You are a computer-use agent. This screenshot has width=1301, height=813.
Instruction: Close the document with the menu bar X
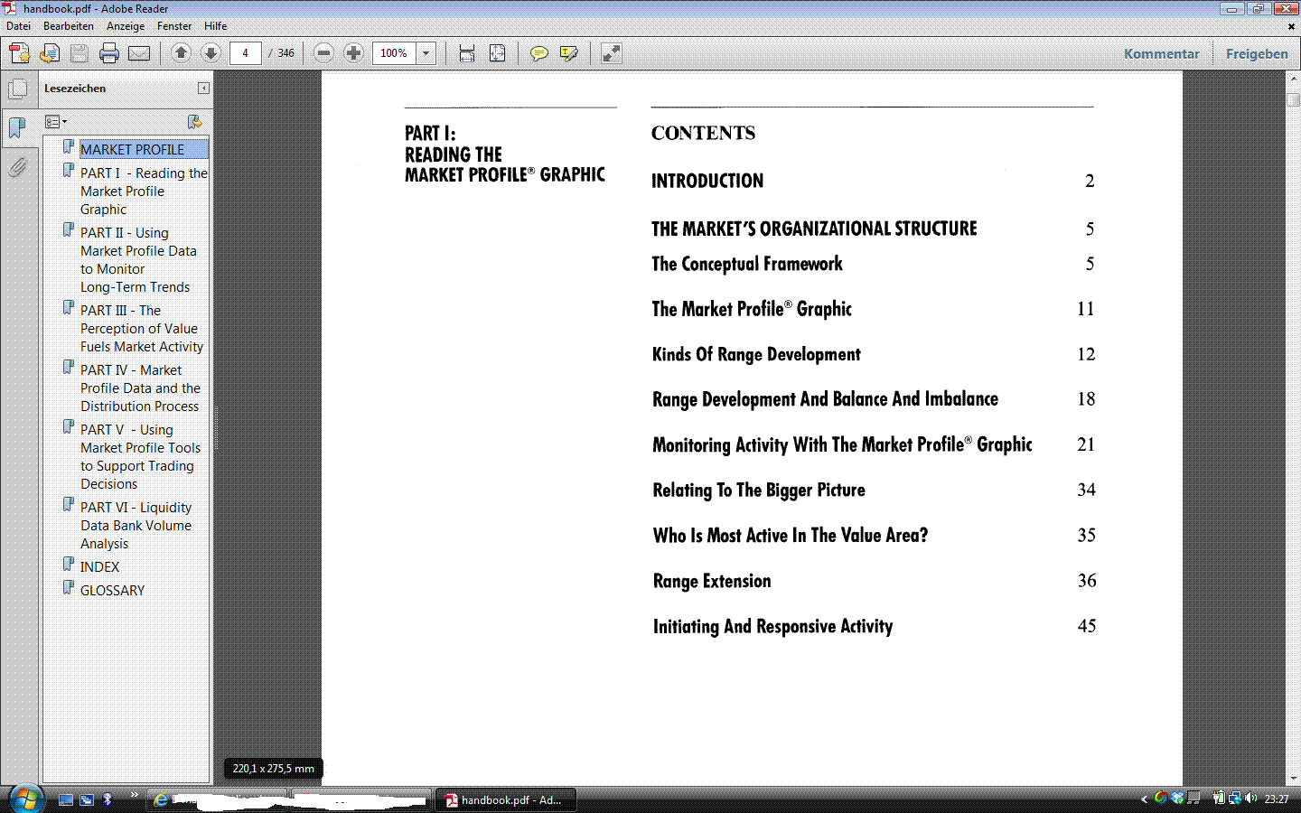1291,26
